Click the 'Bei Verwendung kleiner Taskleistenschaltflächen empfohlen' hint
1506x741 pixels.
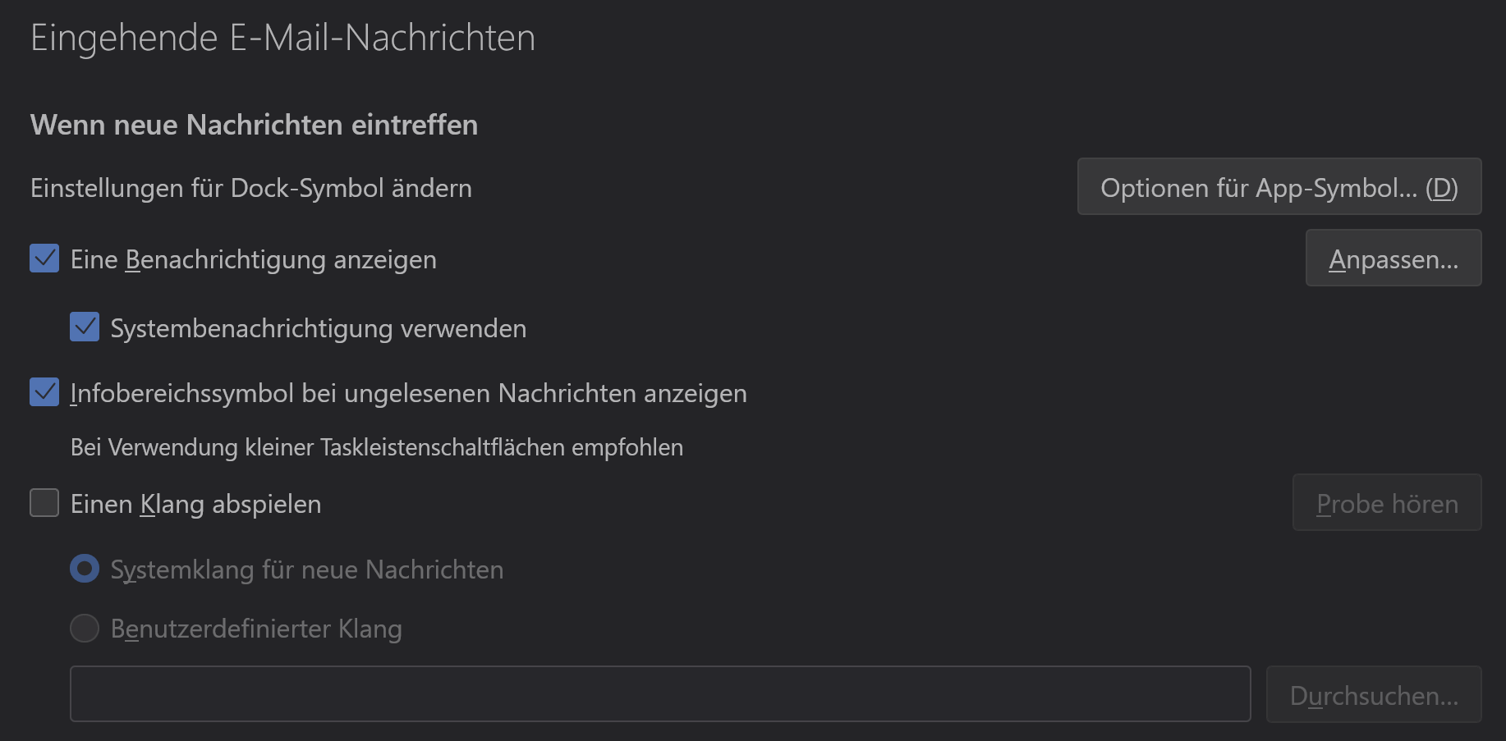(x=376, y=447)
